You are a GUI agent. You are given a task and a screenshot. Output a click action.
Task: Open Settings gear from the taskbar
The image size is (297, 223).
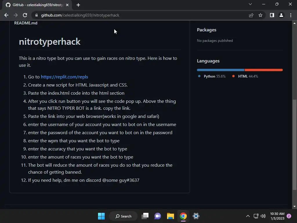pyautogui.click(x=196, y=216)
